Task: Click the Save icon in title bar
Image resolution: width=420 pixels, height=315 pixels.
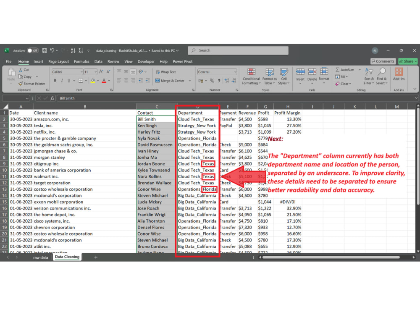Action: click(45, 50)
